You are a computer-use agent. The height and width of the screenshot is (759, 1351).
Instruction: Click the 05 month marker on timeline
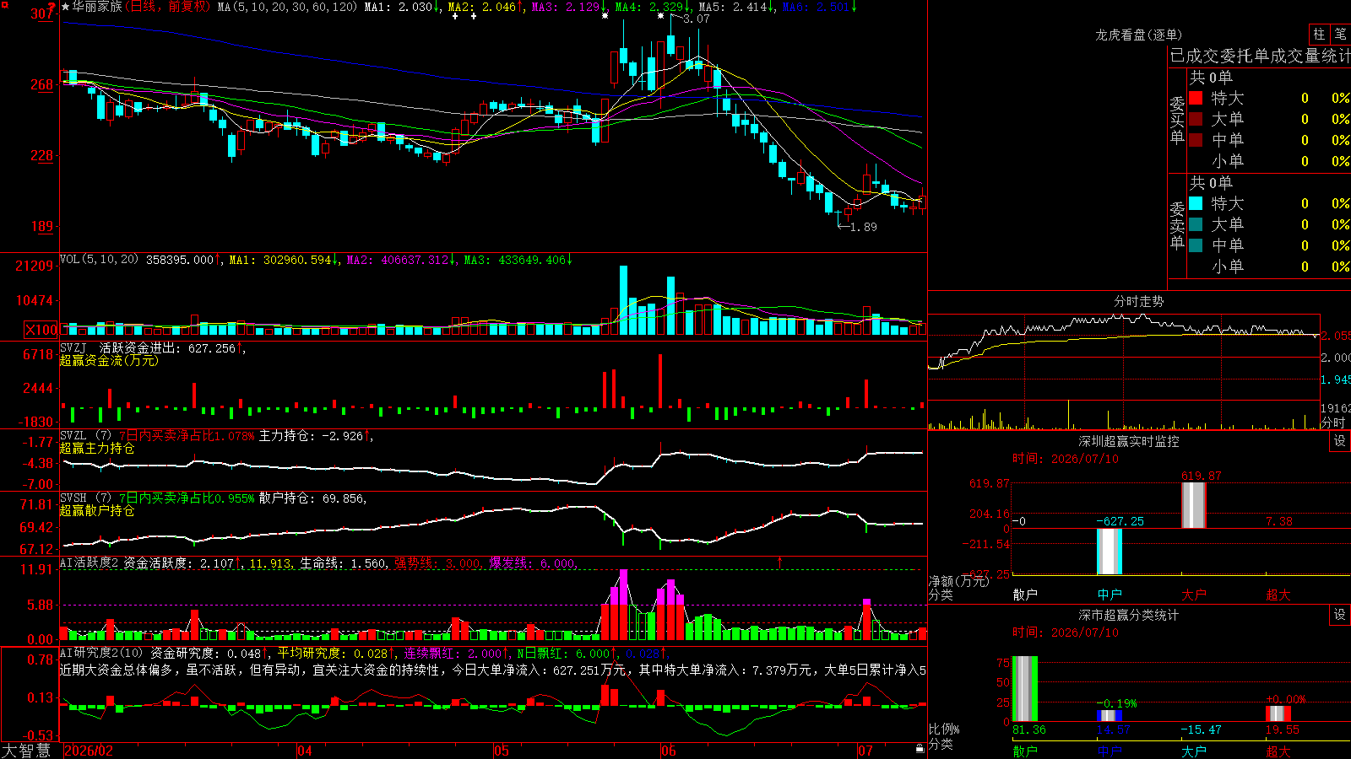pos(502,751)
